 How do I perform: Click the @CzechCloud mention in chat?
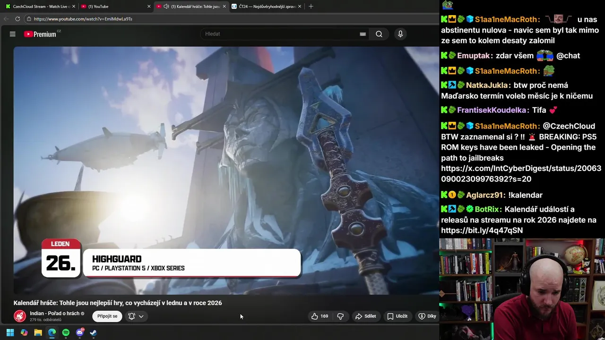569,126
